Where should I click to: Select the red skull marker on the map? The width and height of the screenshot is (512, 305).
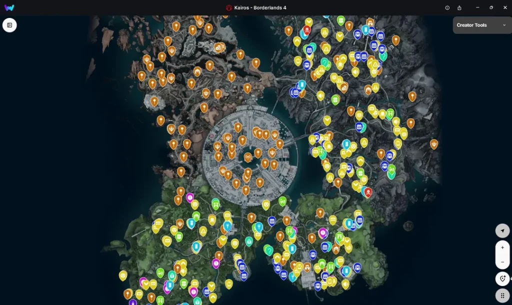(368, 191)
